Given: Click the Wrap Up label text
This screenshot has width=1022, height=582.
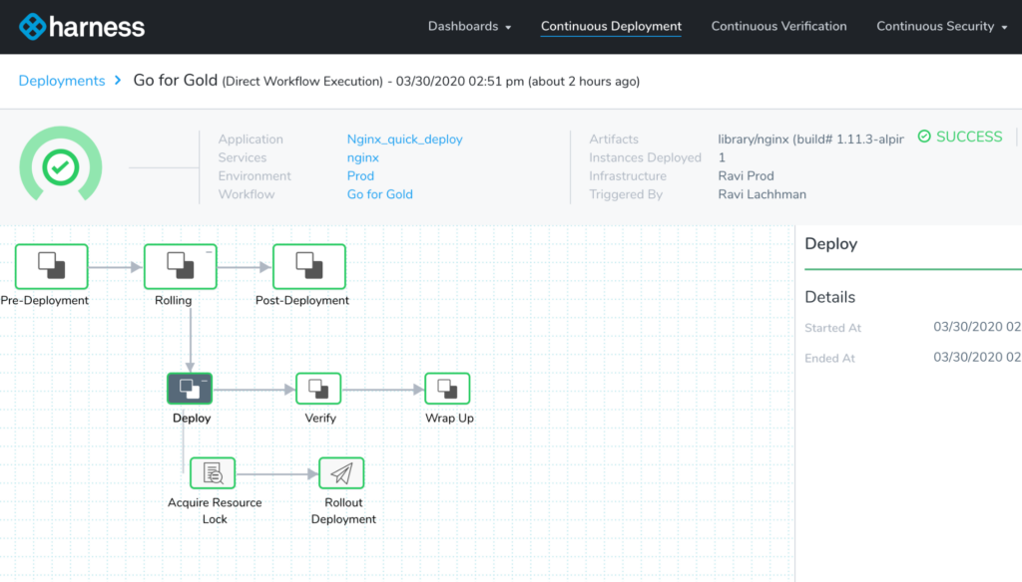Looking at the screenshot, I should (x=449, y=418).
